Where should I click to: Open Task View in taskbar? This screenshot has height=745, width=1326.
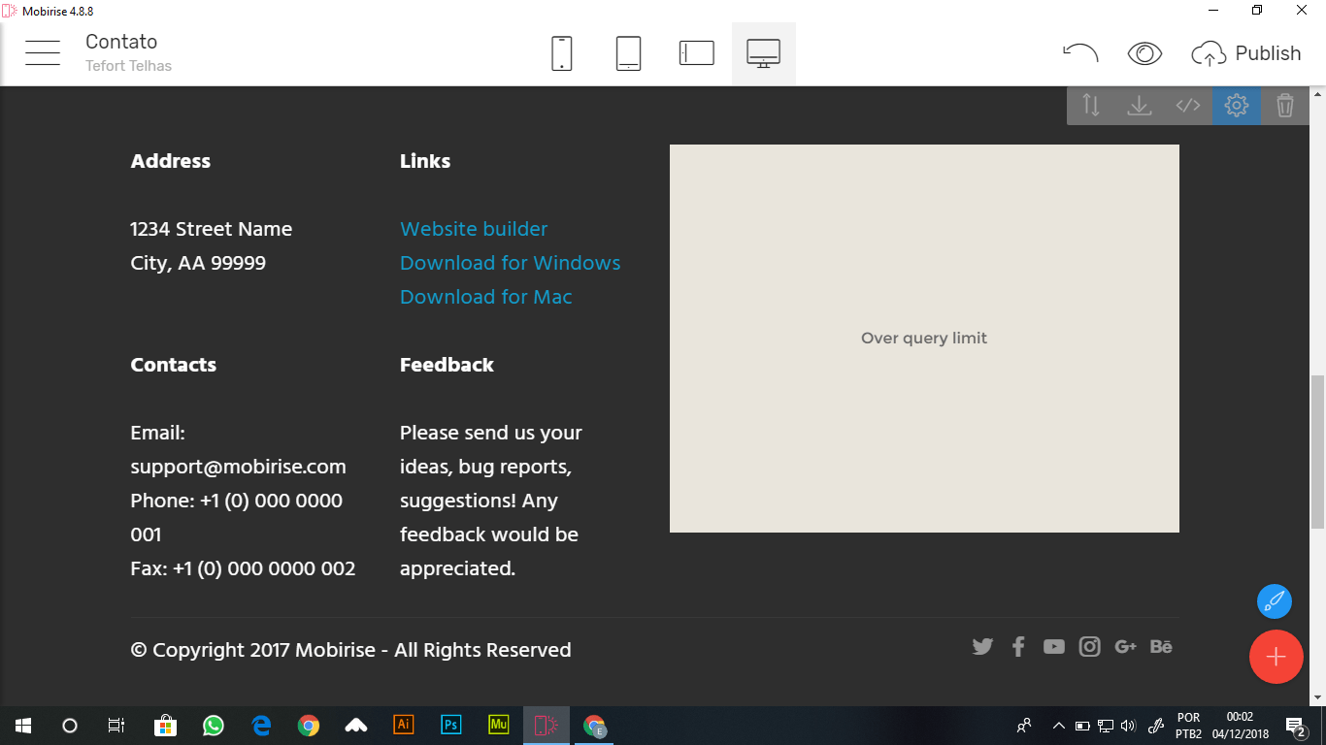(116, 726)
